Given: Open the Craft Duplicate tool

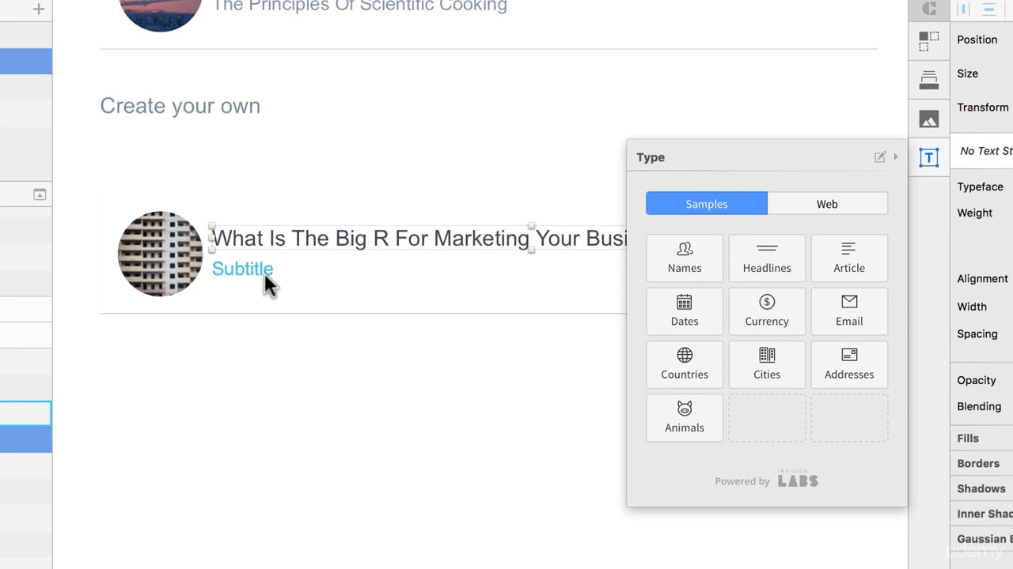Looking at the screenshot, I should [929, 40].
